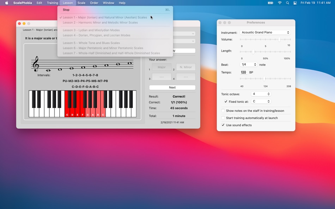The height and width of the screenshot is (209, 335).
Task: Open the Training menu
Action: pos(52,3)
